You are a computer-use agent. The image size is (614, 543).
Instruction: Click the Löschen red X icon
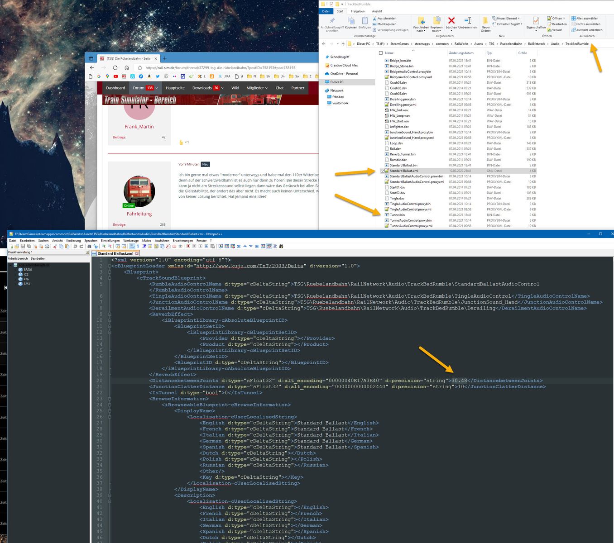pos(451,21)
